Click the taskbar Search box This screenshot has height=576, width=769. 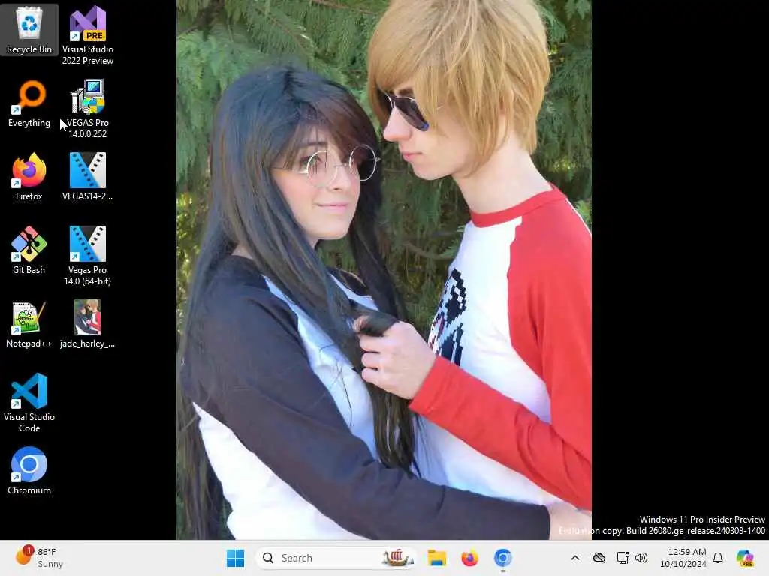coord(336,558)
